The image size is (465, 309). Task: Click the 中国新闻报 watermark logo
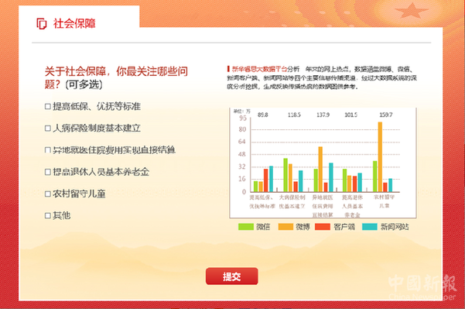(422, 287)
